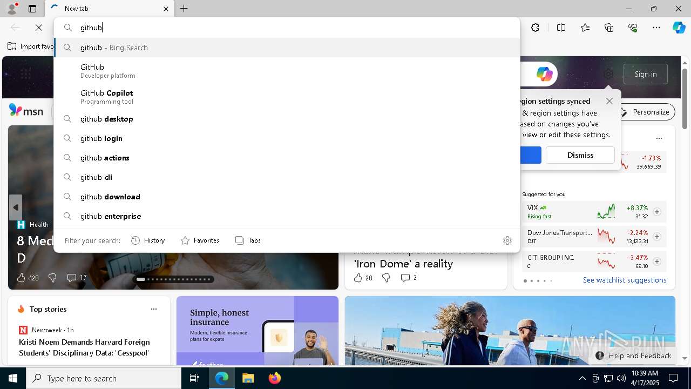The image size is (691, 389).
Task: Open Collections toolbar icon
Action: coord(609,28)
